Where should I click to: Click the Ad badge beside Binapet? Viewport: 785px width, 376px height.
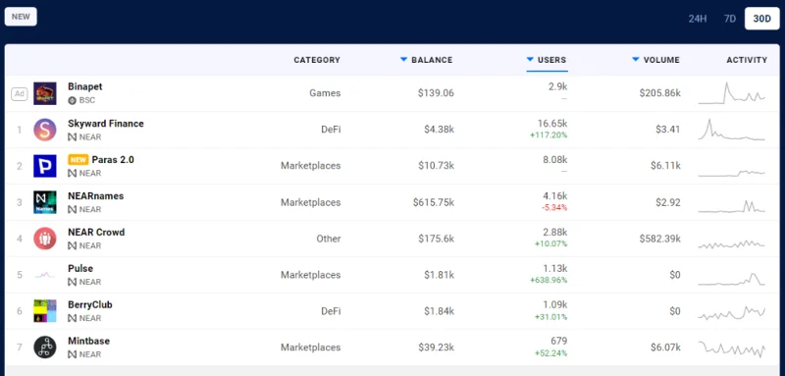point(20,93)
